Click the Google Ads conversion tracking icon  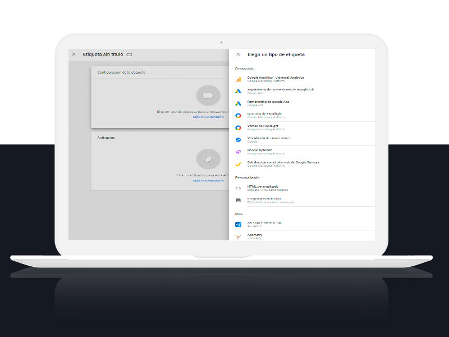pyautogui.click(x=238, y=92)
